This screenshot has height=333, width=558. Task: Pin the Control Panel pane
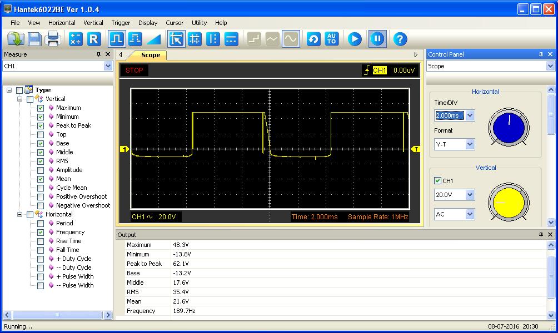[x=541, y=54]
